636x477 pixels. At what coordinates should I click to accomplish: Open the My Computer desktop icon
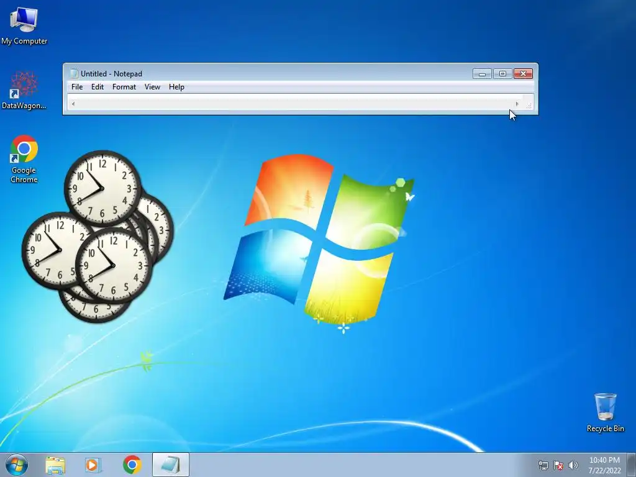(x=24, y=25)
